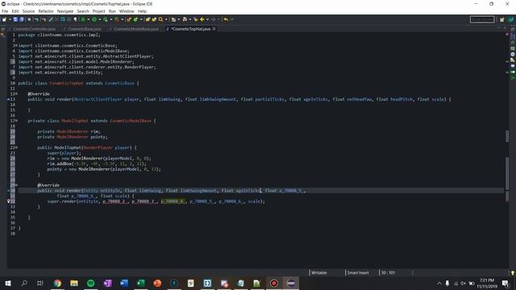Image resolution: width=516 pixels, height=290 pixels.
Task: Click the Search magnifier toolbar icon
Action: point(160,19)
